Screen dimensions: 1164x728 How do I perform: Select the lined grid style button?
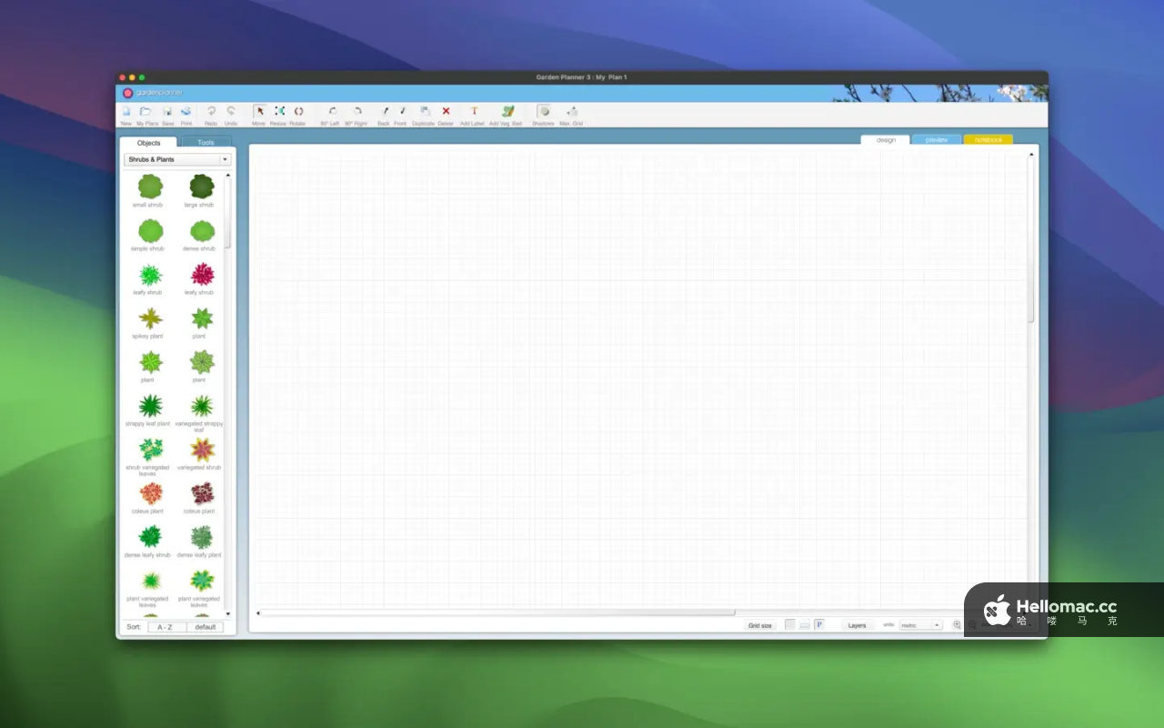coord(805,625)
